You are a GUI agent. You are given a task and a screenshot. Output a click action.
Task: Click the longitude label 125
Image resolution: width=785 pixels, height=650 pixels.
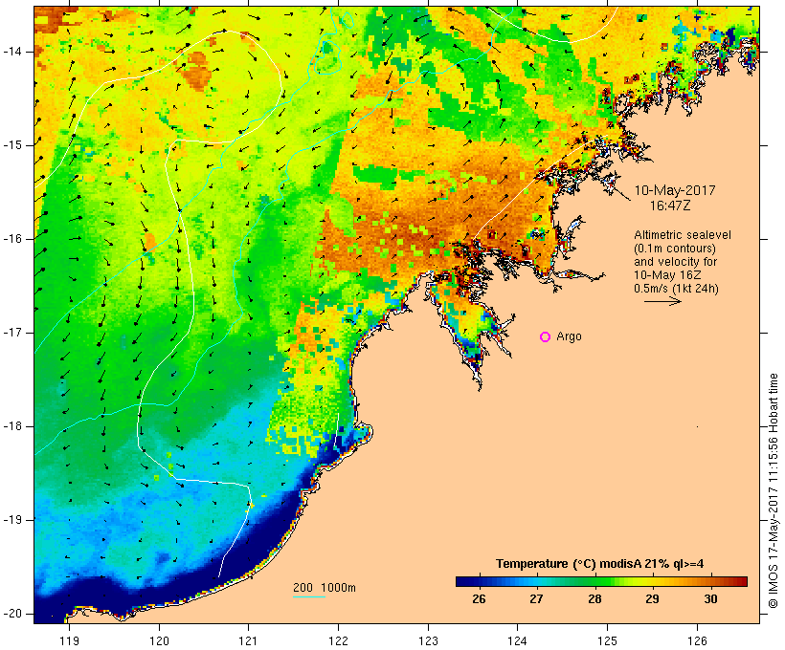(x=607, y=641)
